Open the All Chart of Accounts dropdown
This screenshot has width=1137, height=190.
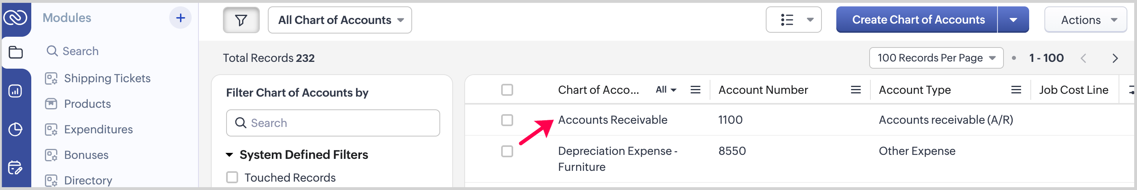340,20
